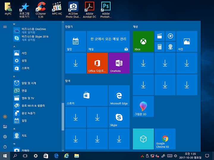Screen dimensions: 214x160
Task: Open File Explorer on the taskbar
Action: tap(77, 156)
